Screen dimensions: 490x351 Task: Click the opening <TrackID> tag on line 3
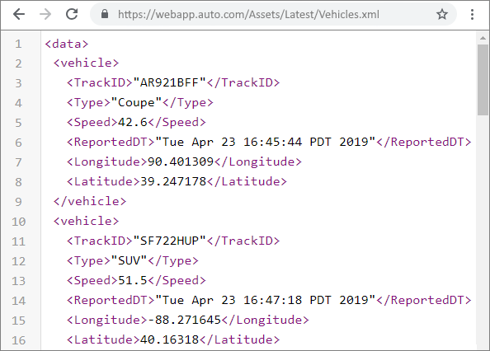pyautogui.click(x=100, y=82)
